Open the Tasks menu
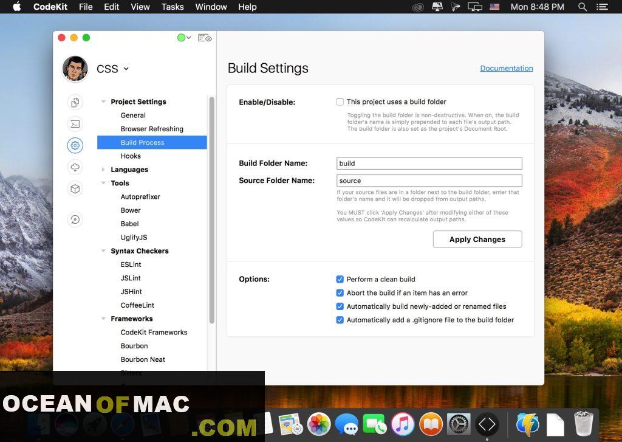The height and width of the screenshot is (442, 622). [x=173, y=7]
